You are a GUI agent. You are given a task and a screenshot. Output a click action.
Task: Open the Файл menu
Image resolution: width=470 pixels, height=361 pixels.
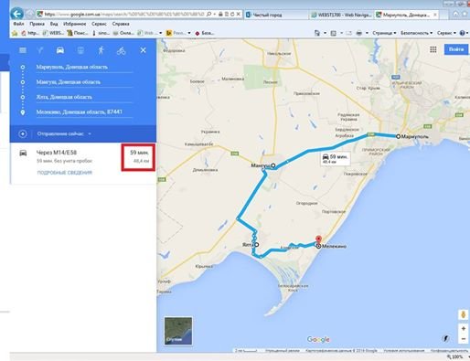pyautogui.click(x=18, y=24)
